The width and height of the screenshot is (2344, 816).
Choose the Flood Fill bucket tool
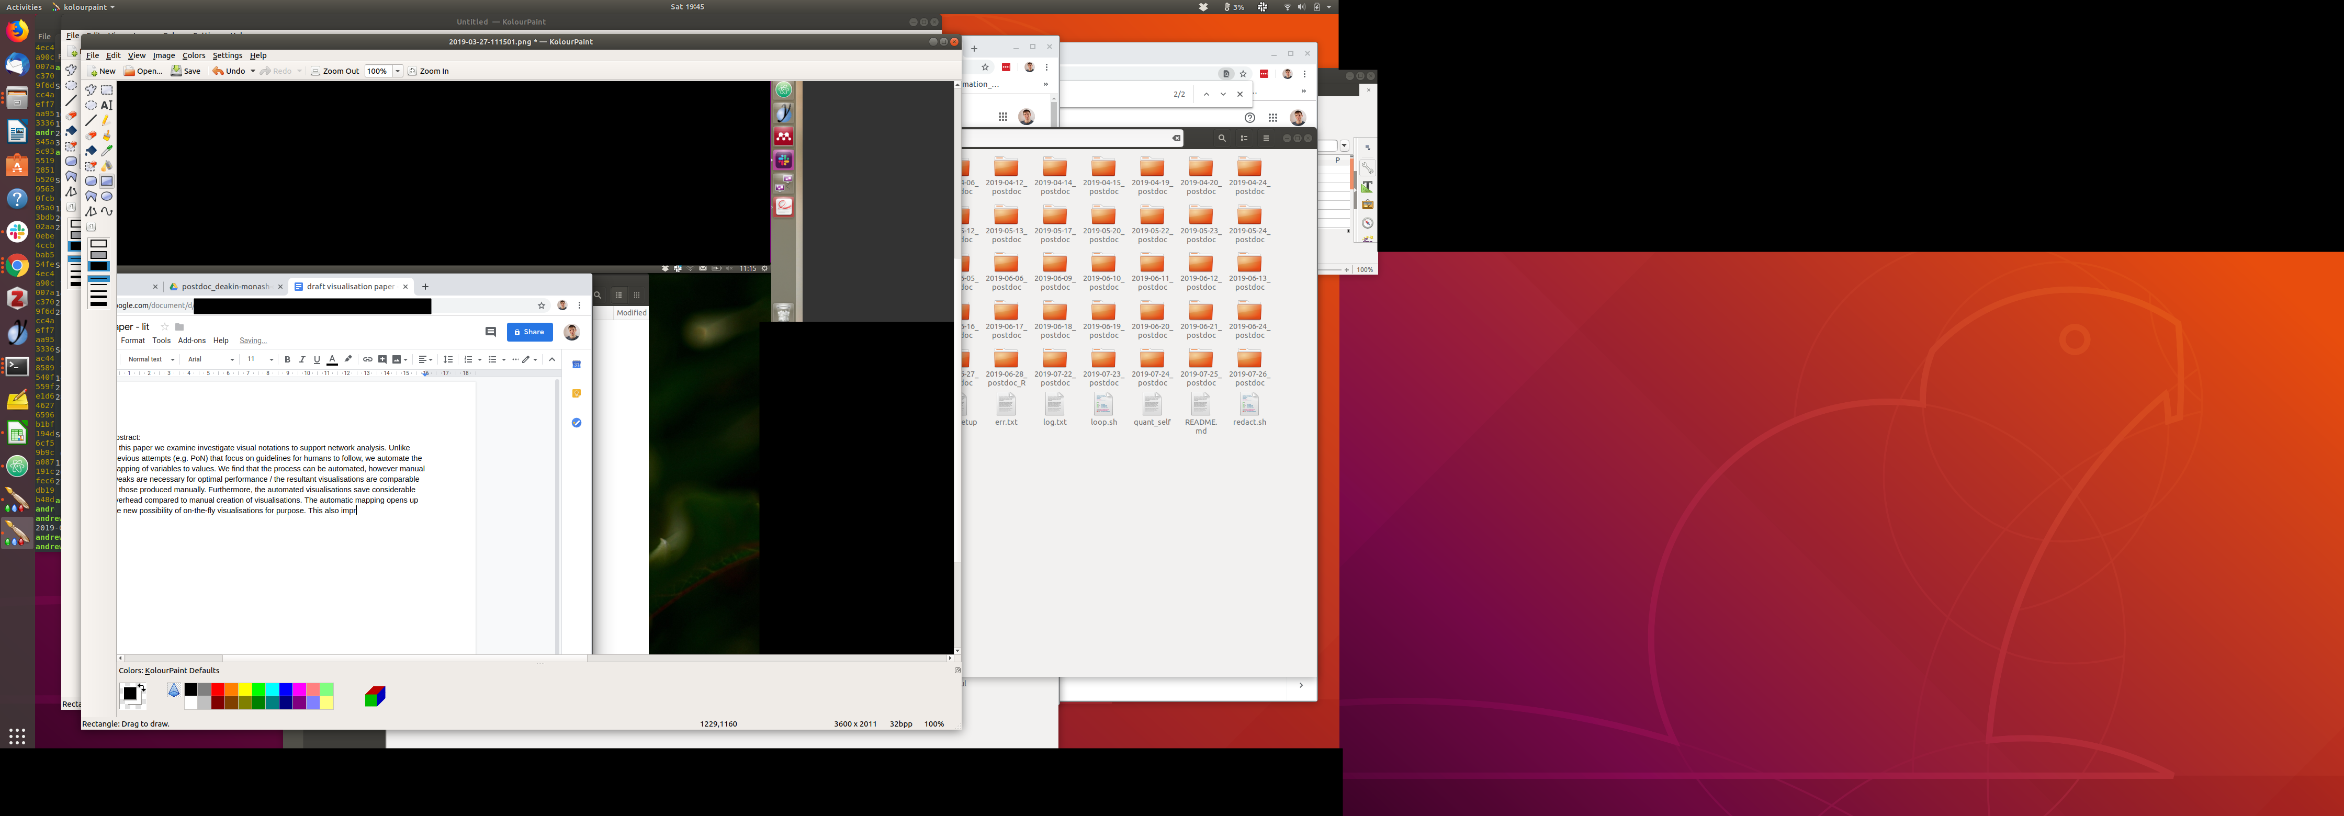click(x=91, y=150)
